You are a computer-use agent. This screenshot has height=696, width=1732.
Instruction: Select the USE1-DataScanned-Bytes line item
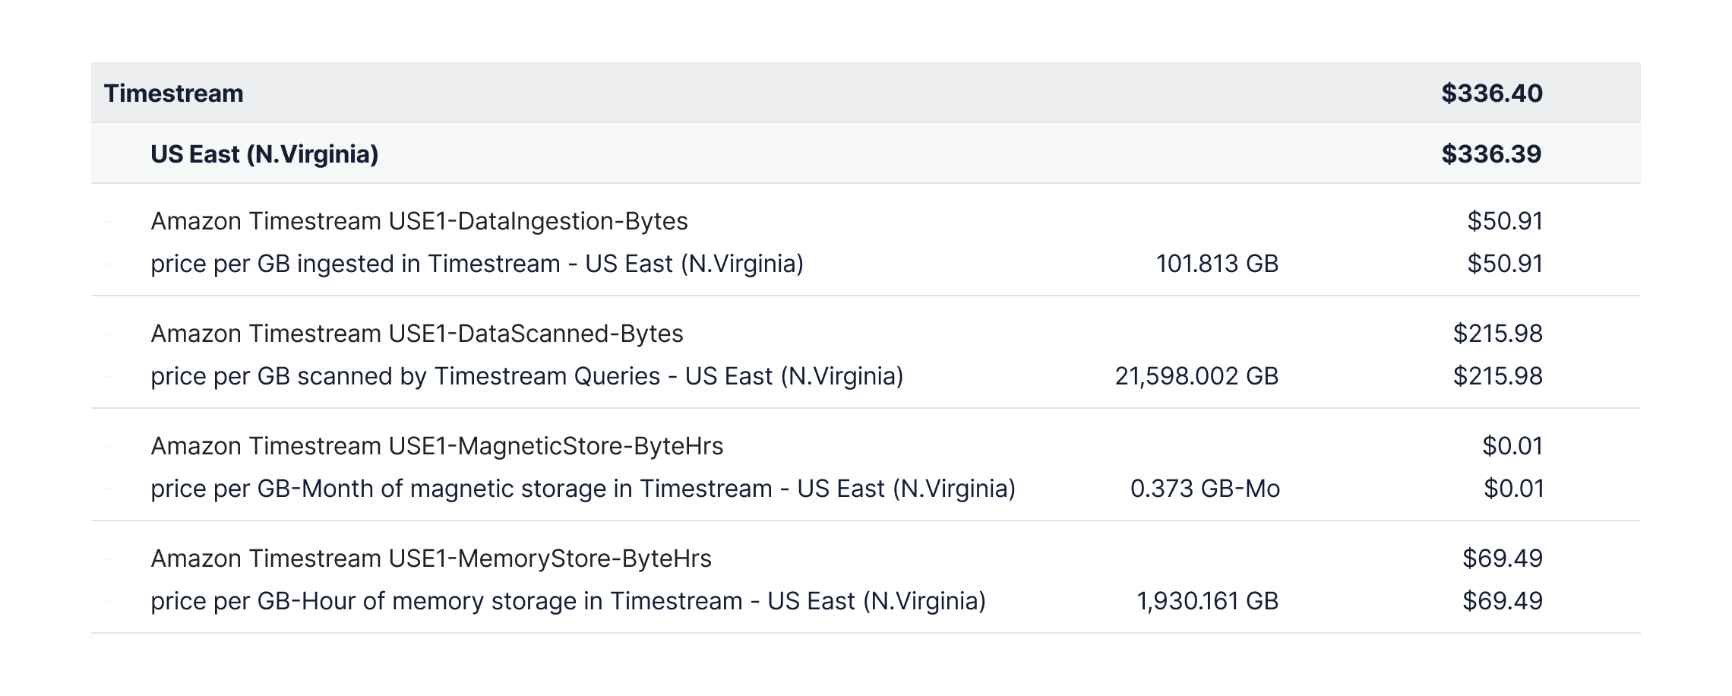(x=416, y=334)
